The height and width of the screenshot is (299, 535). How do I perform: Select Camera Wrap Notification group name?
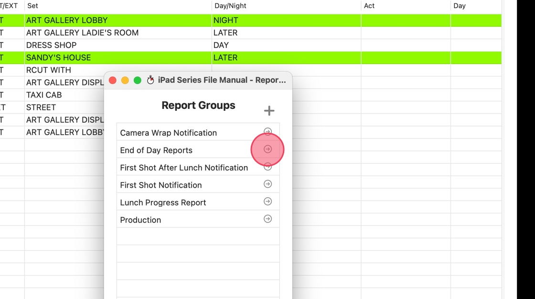[168, 133]
